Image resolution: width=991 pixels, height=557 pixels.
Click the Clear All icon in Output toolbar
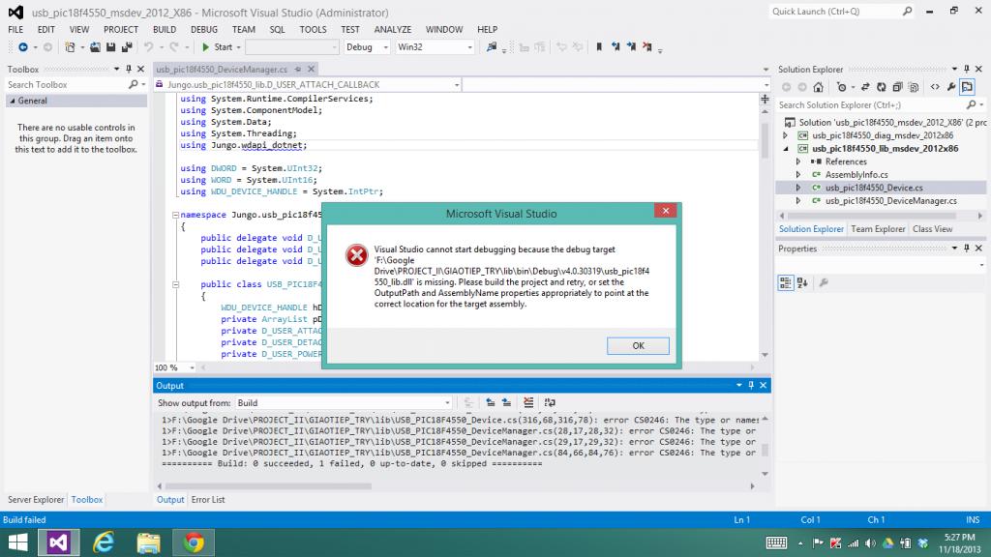[x=527, y=402]
